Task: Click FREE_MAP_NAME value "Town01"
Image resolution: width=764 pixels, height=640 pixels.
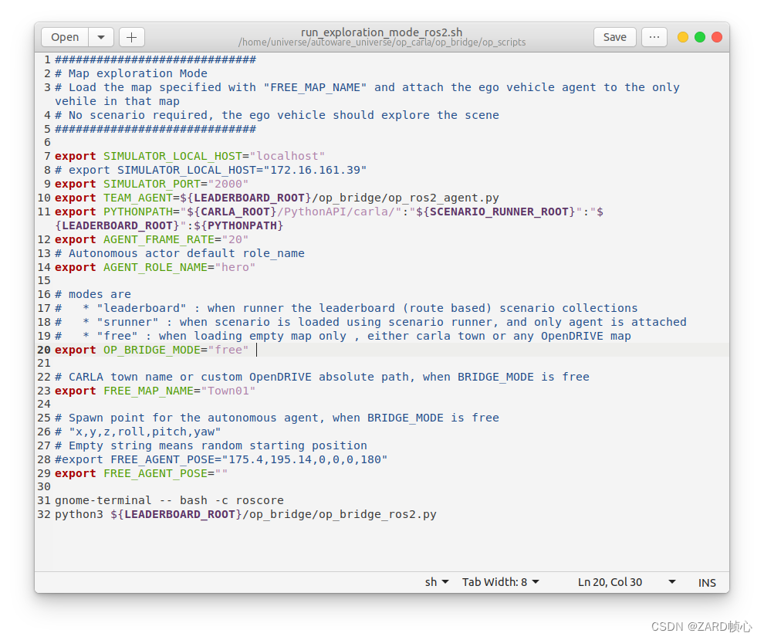Action: 228,391
